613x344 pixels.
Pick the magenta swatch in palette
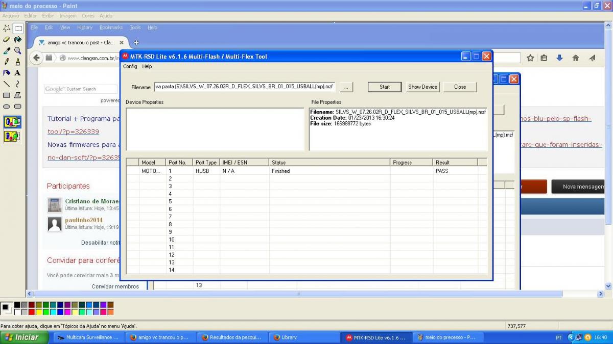pos(67,312)
